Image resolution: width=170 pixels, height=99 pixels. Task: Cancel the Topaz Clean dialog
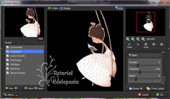click(143, 95)
